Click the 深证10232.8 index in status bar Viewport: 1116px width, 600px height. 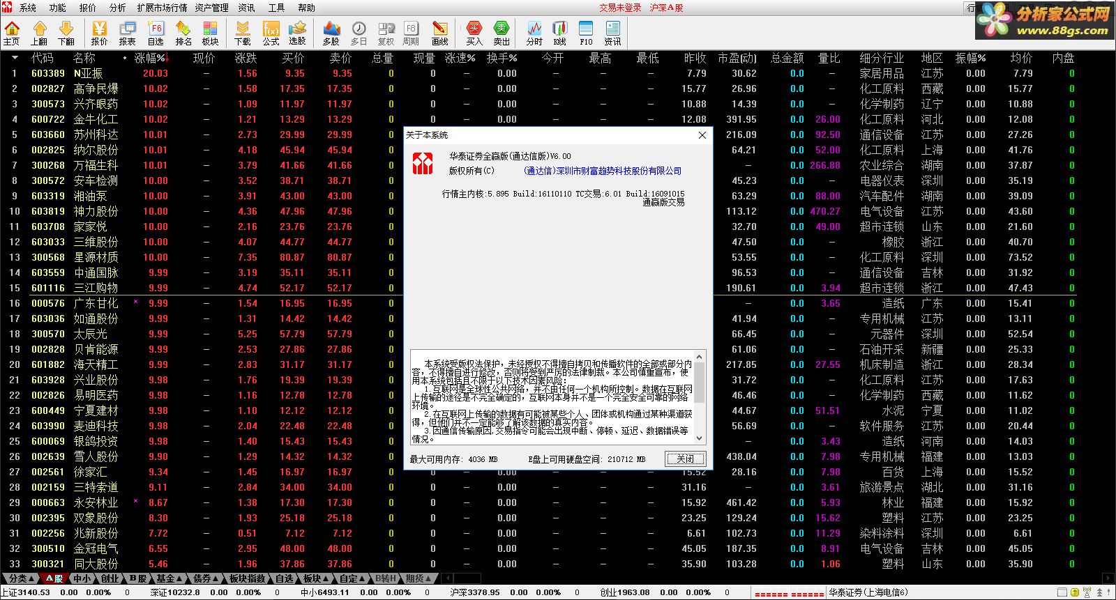(x=176, y=592)
